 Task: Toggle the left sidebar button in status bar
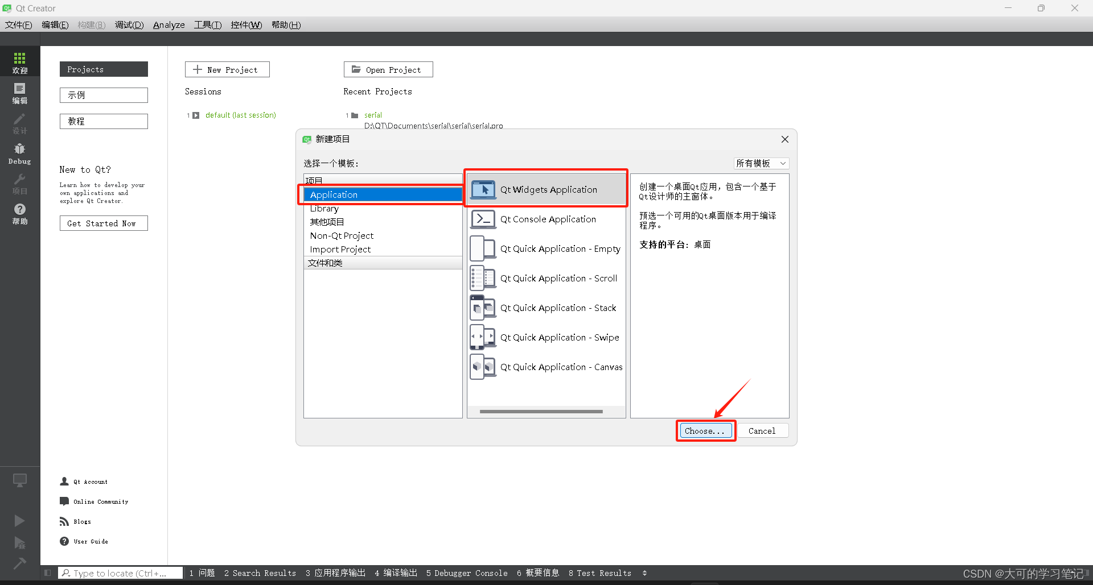coord(48,573)
